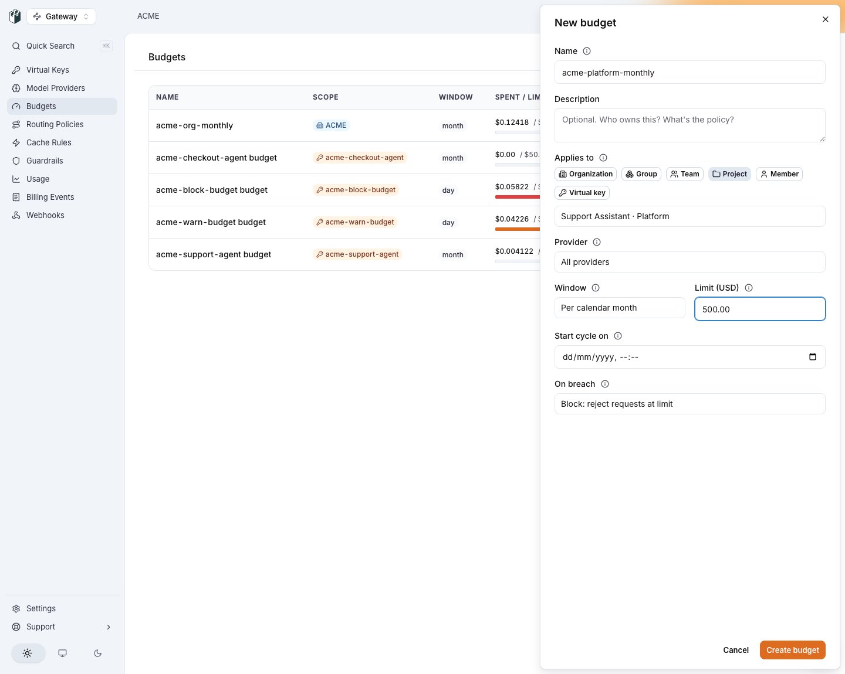
Task: Open the calendar date picker icon
Action: [x=813, y=357]
